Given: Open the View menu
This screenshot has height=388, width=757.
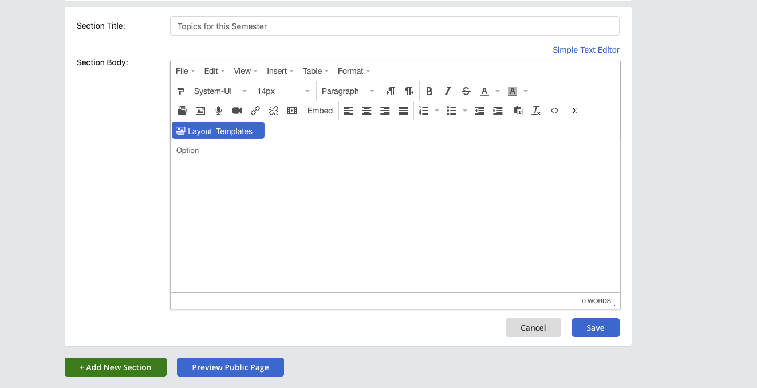Looking at the screenshot, I should (x=246, y=71).
